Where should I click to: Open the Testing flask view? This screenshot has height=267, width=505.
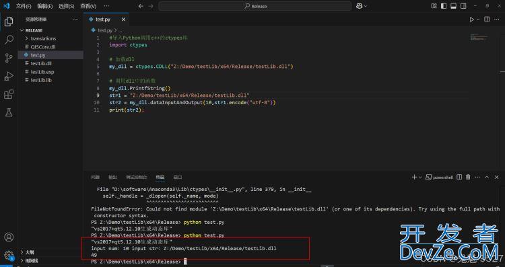(9, 112)
